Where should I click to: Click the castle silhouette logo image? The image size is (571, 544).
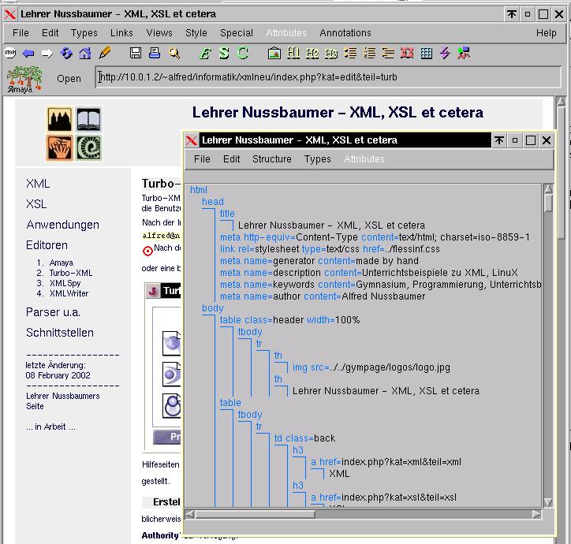(59, 119)
